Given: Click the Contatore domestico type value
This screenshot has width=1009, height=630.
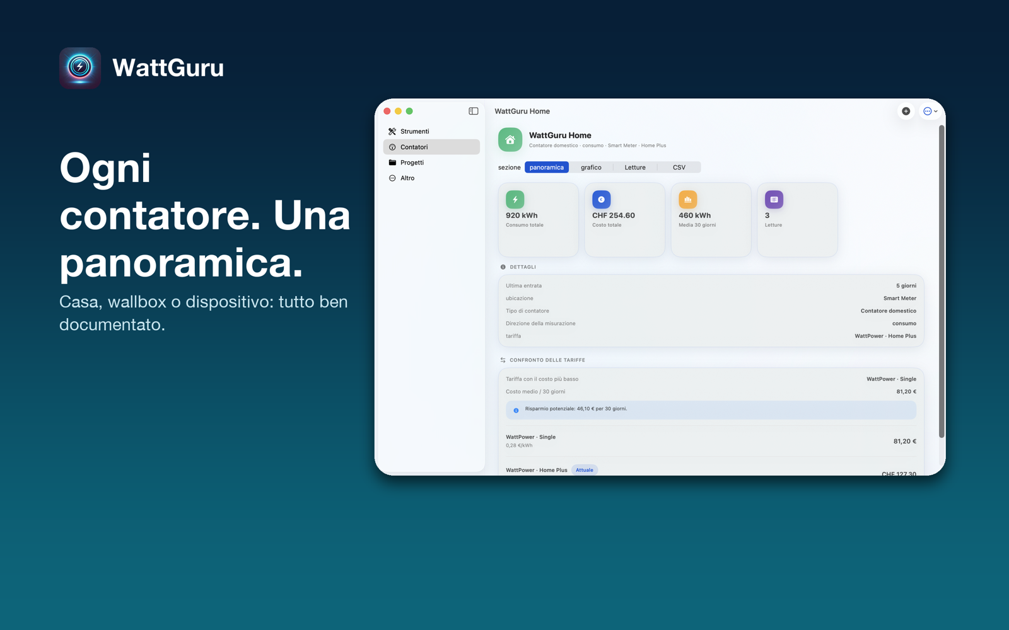Looking at the screenshot, I should point(888,311).
